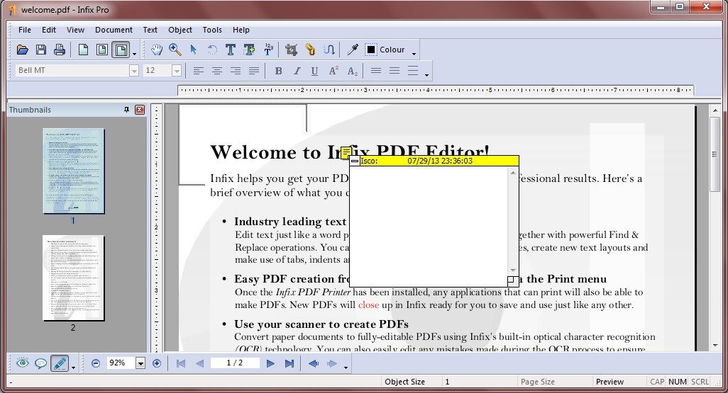Select single page layout icon
The image size is (728, 393).
click(84, 50)
